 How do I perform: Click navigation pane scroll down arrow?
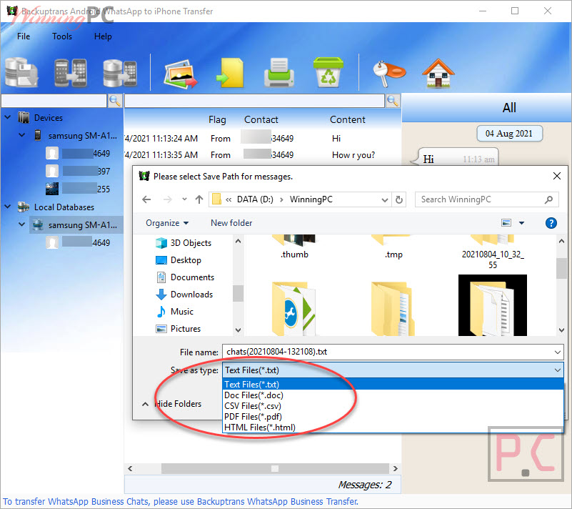[x=239, y=330]
